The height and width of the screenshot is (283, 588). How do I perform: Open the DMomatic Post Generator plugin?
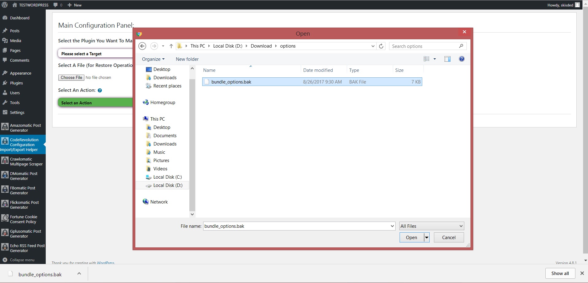pyautogui.click(x=23, y=176)
